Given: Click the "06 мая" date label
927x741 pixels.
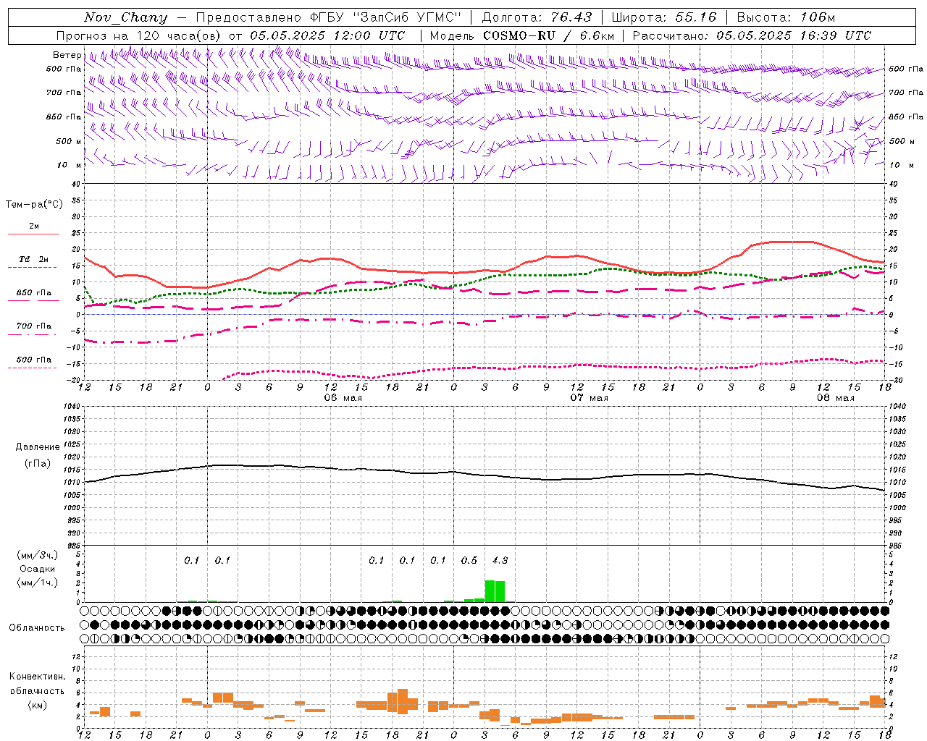Looking at the screenshot, I should coord(343,398).
